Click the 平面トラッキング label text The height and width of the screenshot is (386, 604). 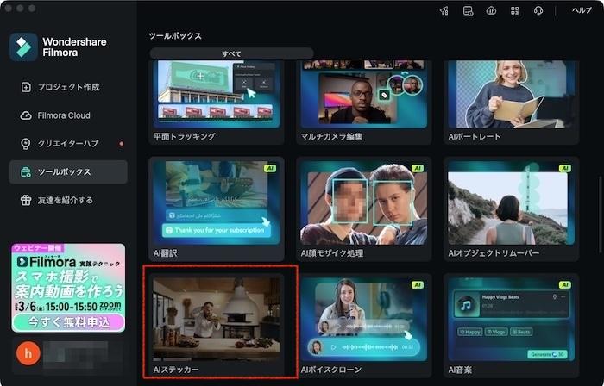tap(184, 136)
